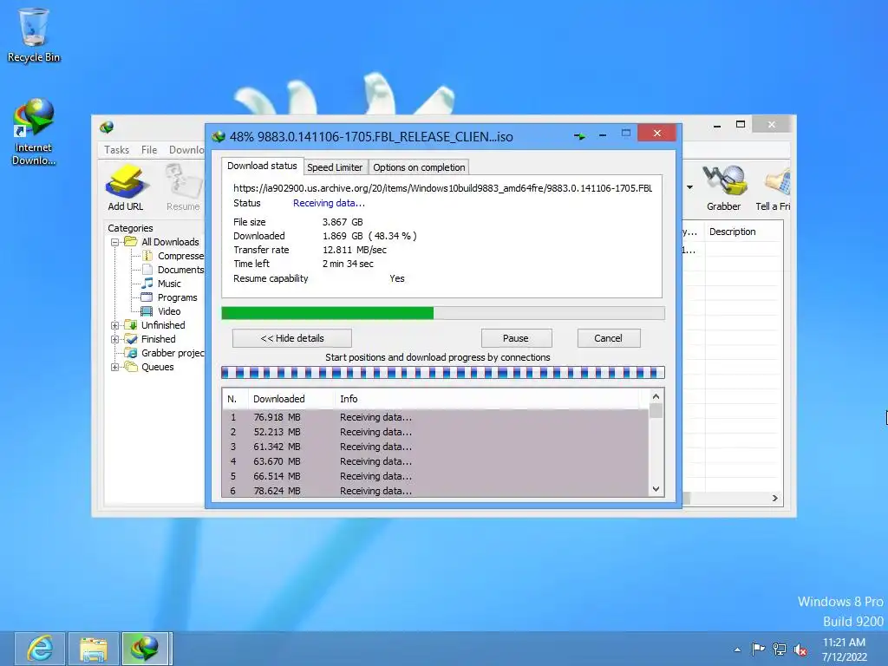Open the Internet Download Manager desktop shortcut
Screen dimensions: 888x666
(x=34, y=132)
